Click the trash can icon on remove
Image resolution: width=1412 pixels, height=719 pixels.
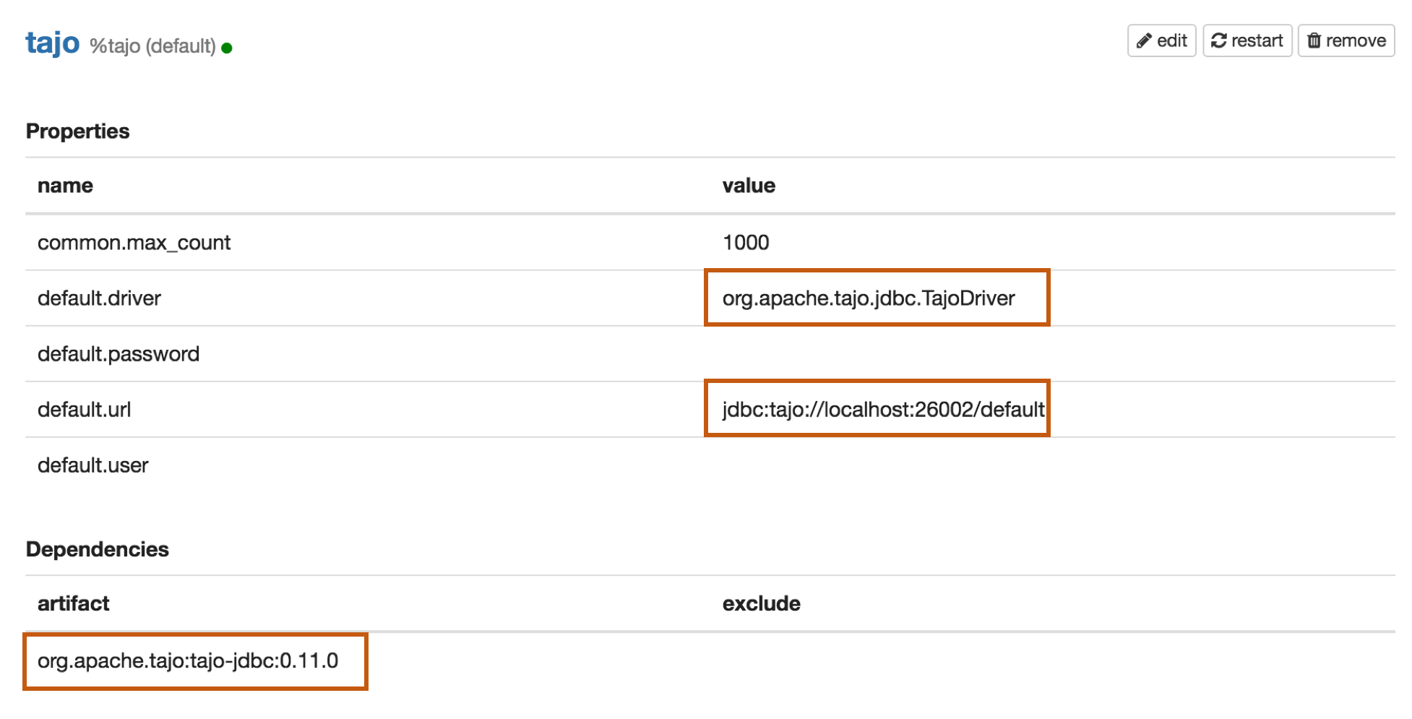[1314, 41]
